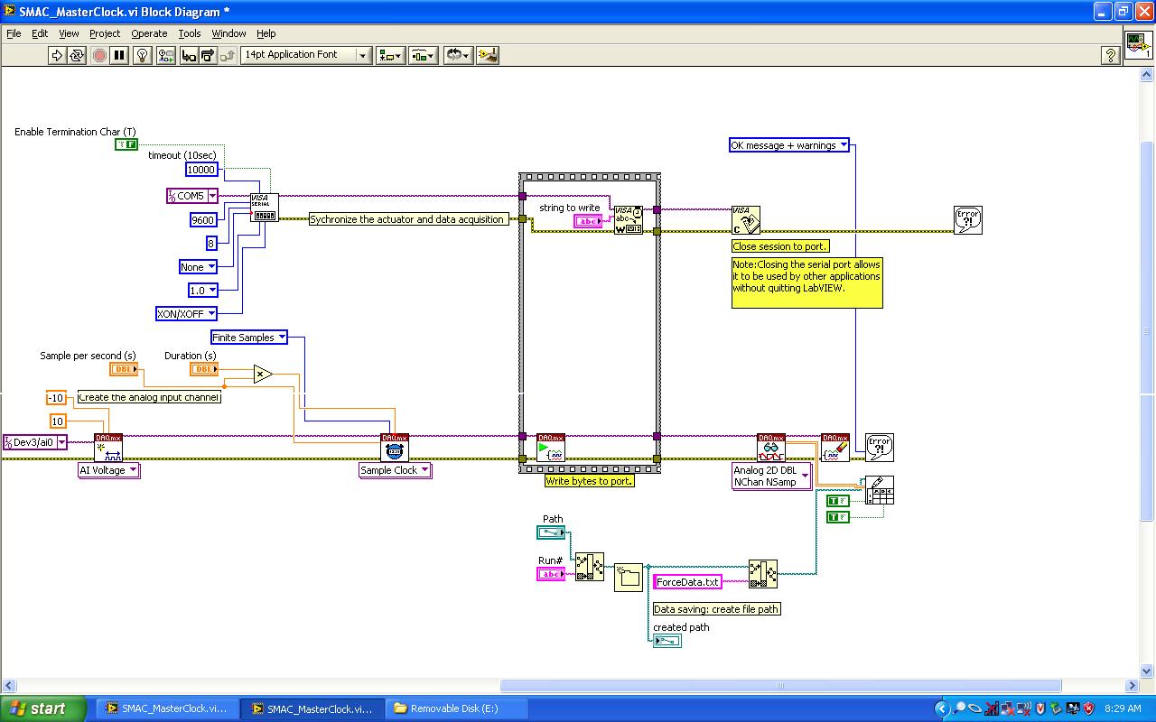Click the Run arrow button
Viewport: 1156px width, 722px height.
(57, 55)
